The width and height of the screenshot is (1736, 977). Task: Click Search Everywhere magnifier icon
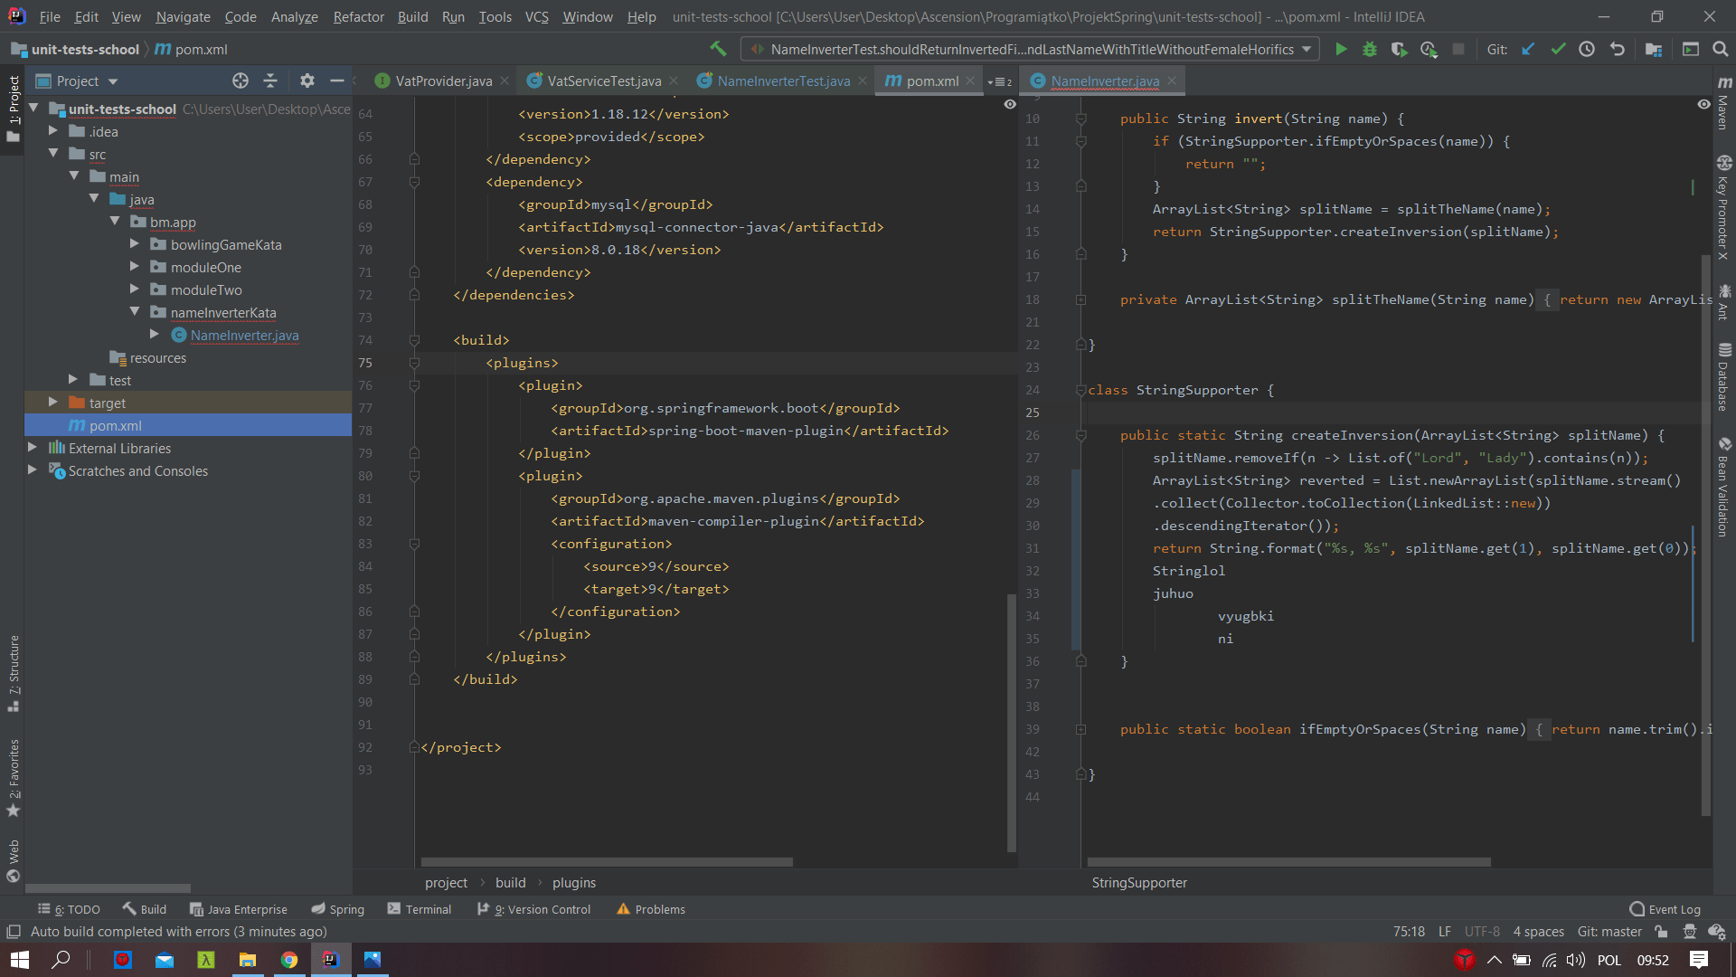[1721, 50]
